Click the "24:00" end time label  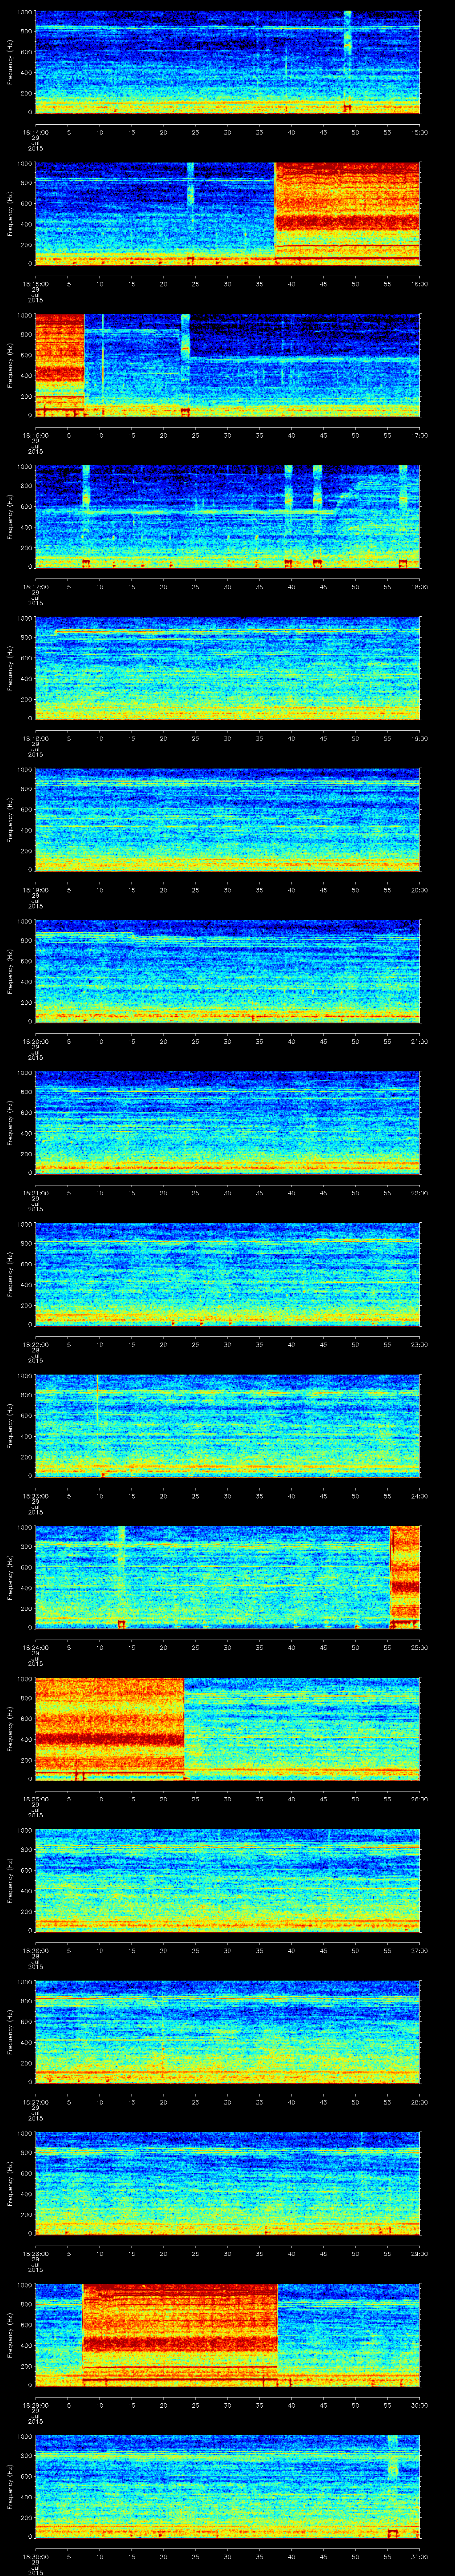(419, 1495)
